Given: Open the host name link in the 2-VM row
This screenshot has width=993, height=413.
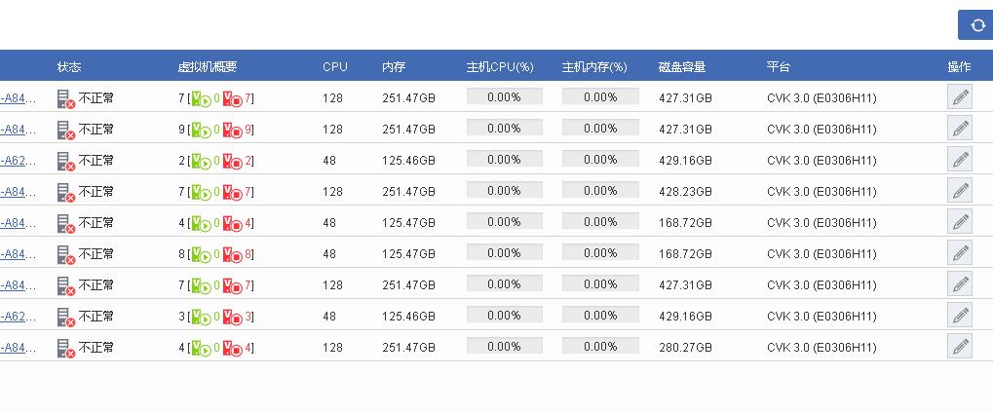Looking at the screenshot, I should point(19,160).
